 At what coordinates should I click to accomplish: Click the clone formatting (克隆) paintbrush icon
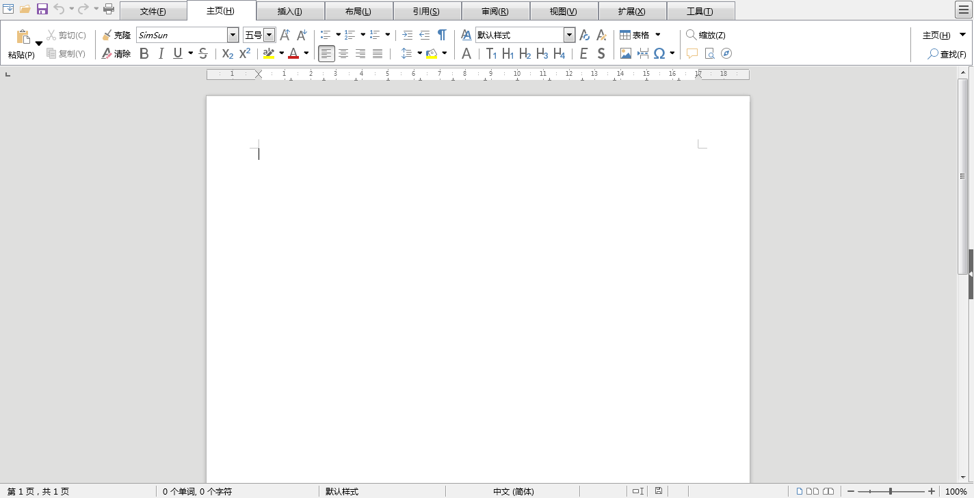(107, 36)
